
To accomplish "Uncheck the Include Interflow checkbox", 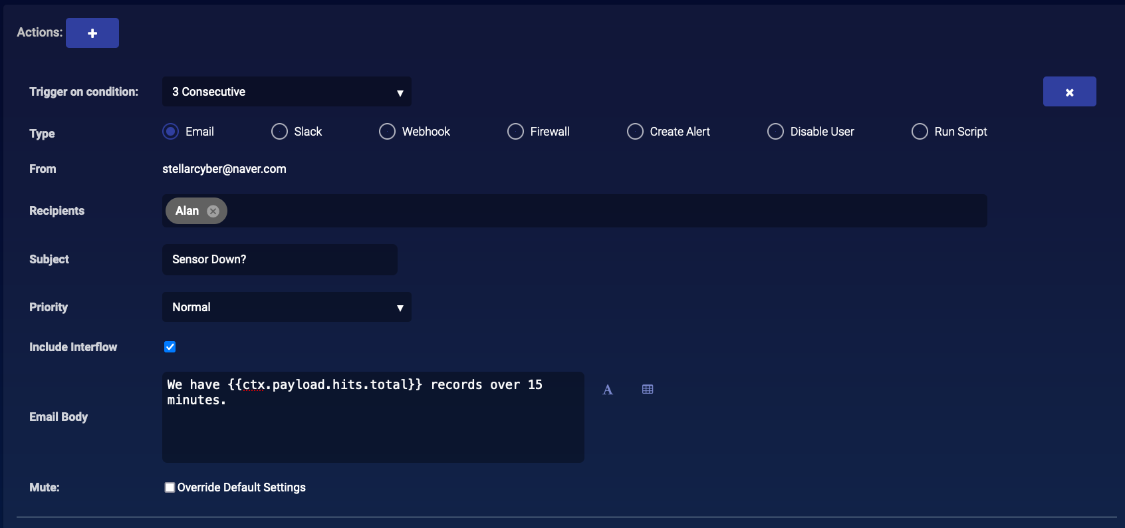I will pos(170,347).
